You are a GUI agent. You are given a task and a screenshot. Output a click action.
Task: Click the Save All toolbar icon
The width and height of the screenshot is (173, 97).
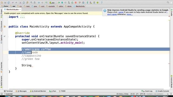[5, 2]
